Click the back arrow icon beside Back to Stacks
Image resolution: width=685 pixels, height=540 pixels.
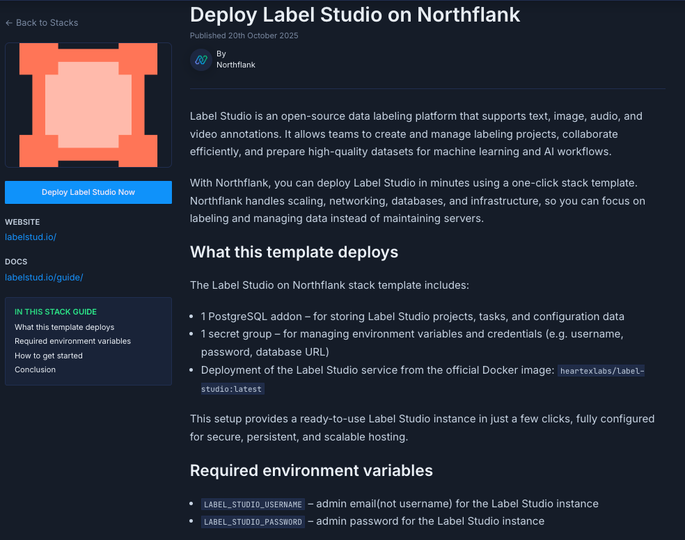click(x=9, y=23)
